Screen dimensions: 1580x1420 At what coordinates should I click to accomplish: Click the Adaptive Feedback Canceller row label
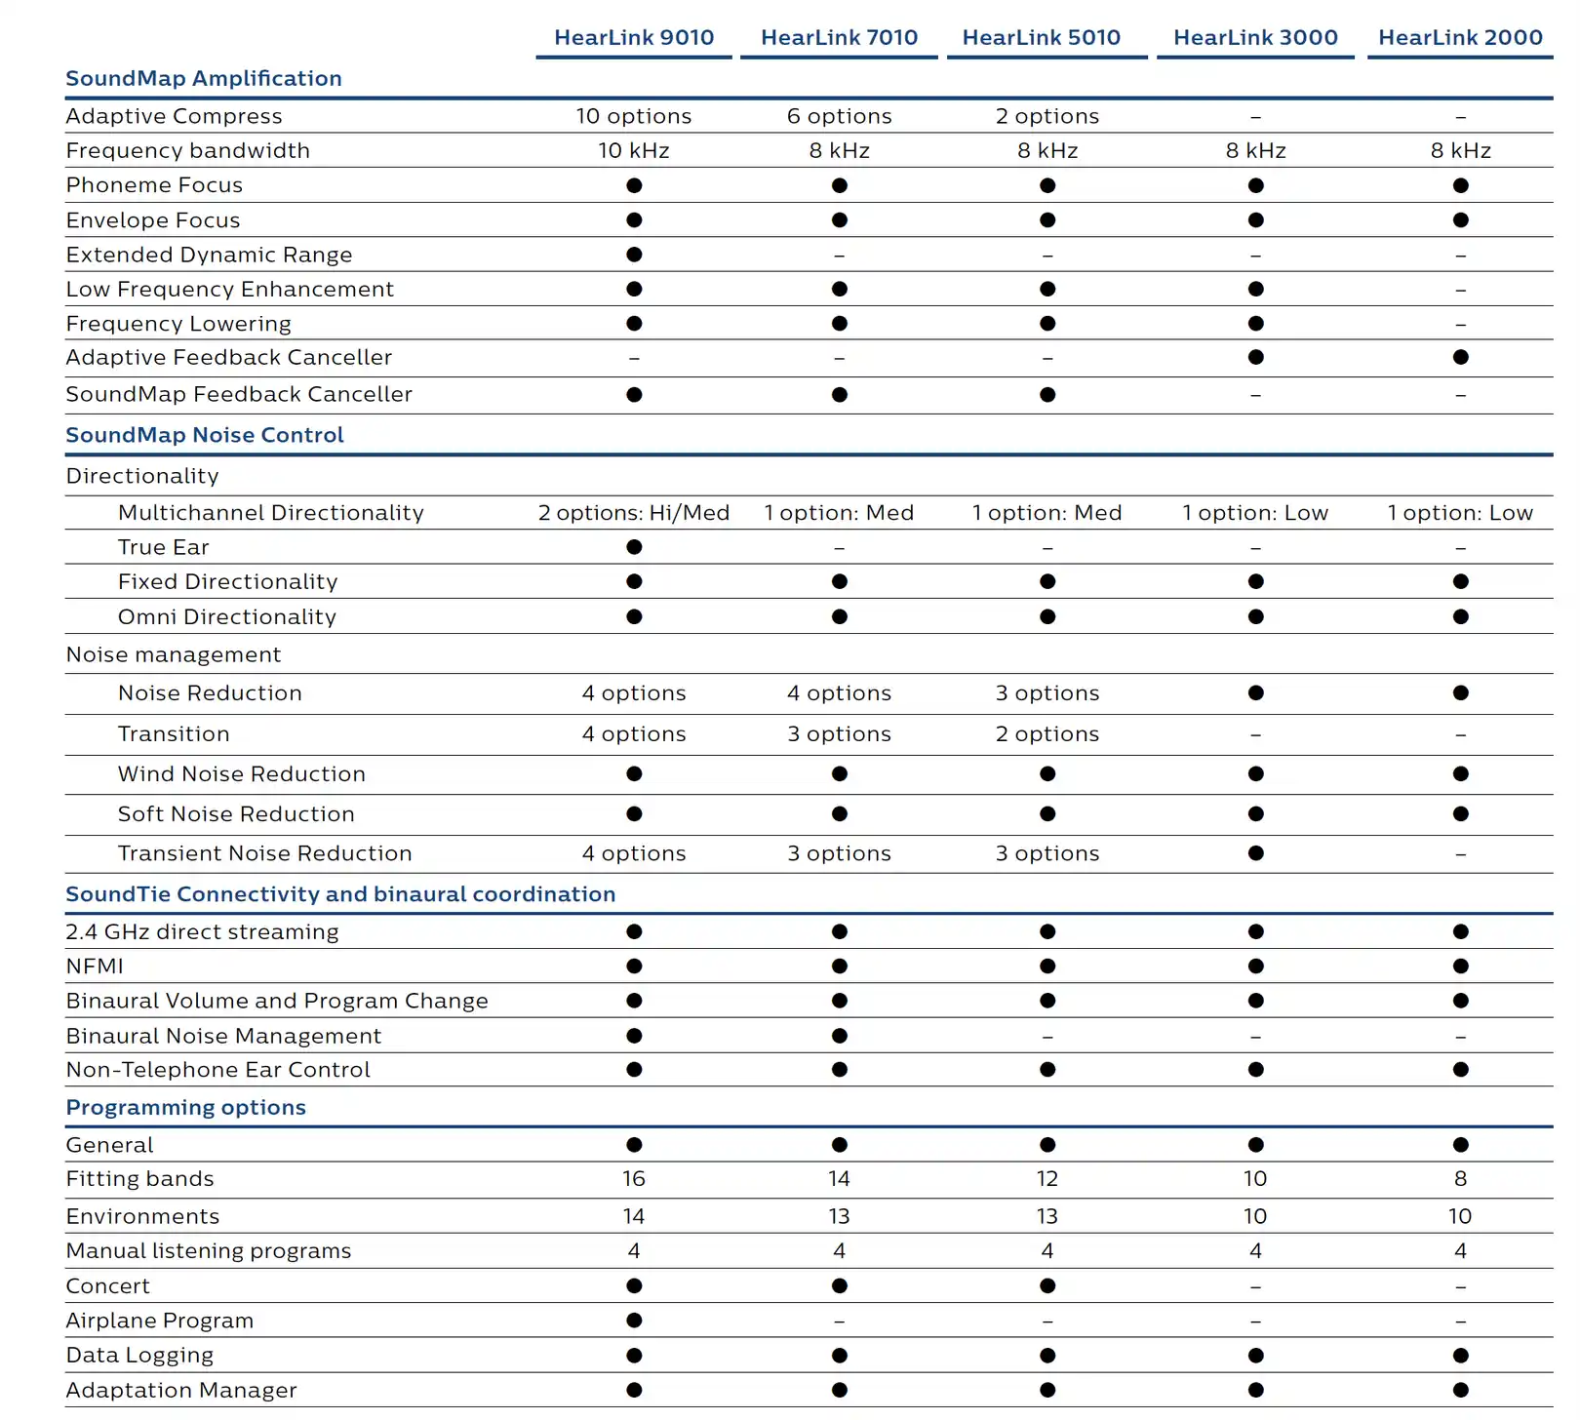point(228,358)
